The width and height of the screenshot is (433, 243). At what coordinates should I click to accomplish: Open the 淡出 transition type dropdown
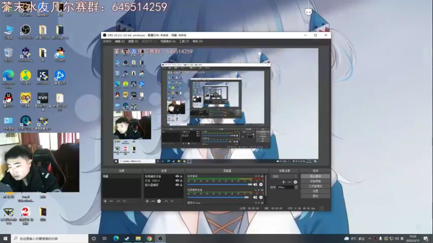[x=284, y=177]
